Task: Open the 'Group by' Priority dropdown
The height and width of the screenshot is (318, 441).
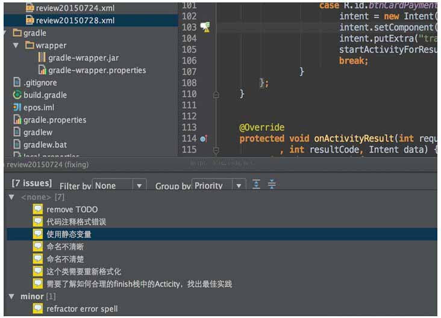Action: pos(219,186)
